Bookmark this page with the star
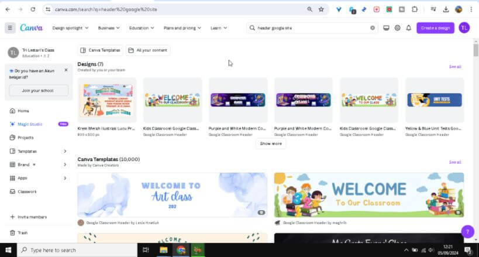The width and height of the screenshot is (479, 257). [321, 9]
